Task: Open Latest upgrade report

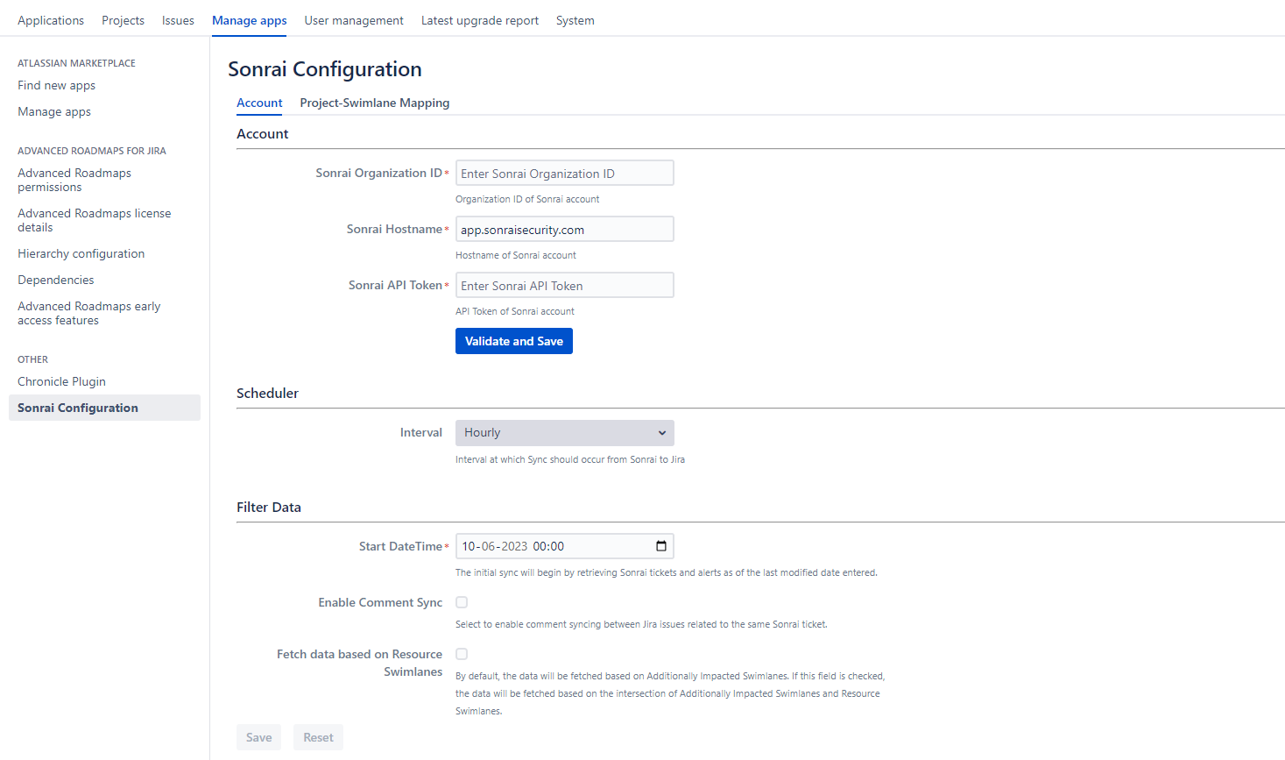Action: (x=480, y=20)
